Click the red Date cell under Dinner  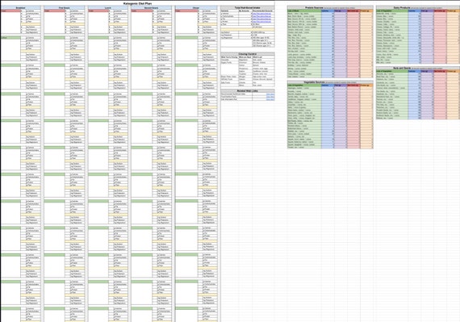[186, 10]
